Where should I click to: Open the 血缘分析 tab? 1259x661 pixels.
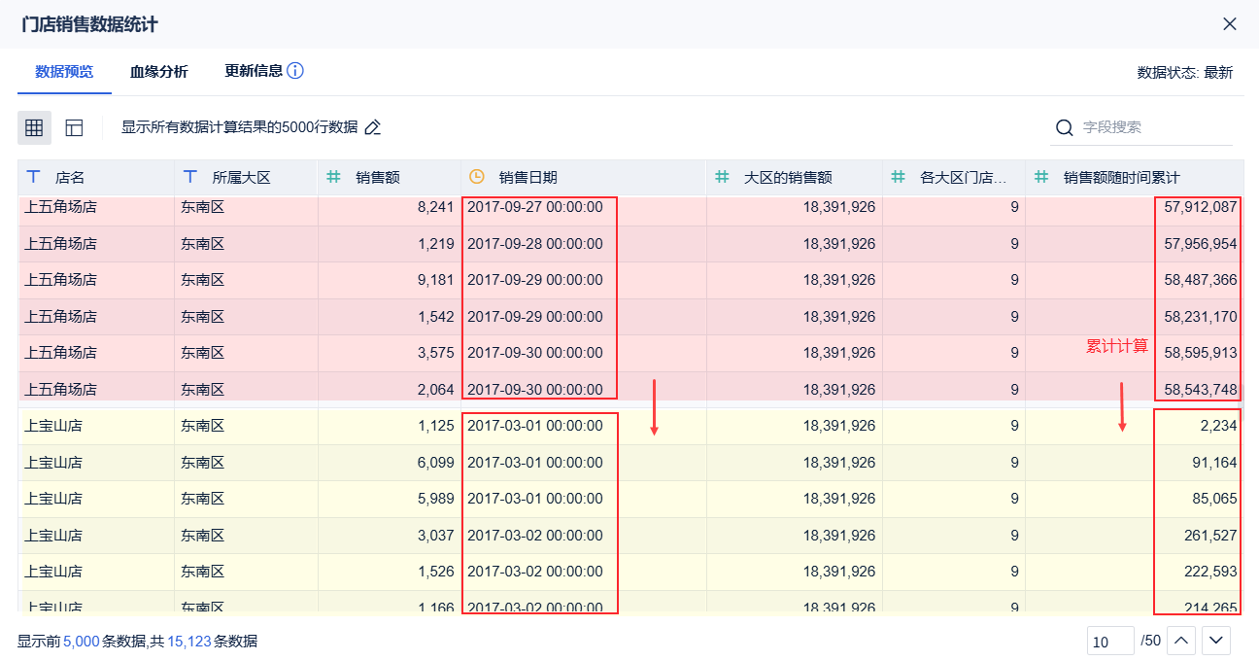coord(159,71)
